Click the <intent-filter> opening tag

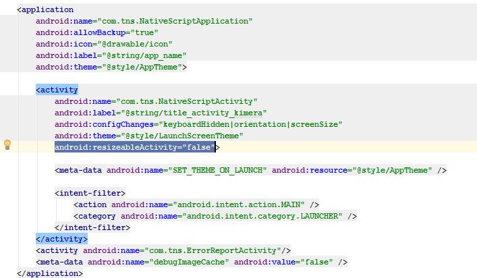pyautogui.click(x=90, y=193)
